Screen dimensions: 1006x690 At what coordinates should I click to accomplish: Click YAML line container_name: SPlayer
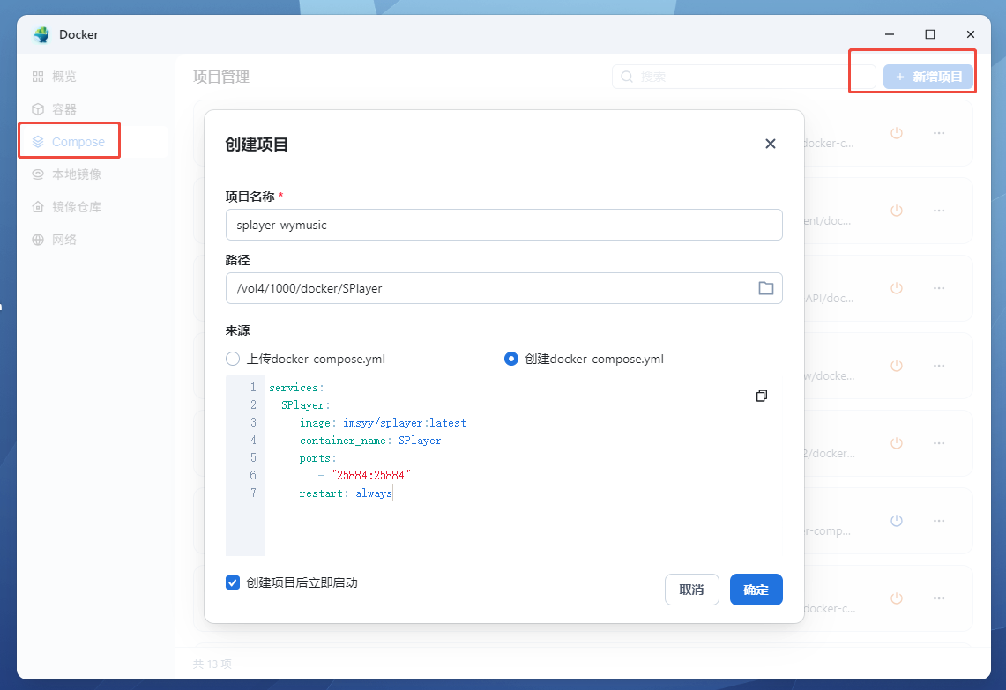tap(370, 441)
